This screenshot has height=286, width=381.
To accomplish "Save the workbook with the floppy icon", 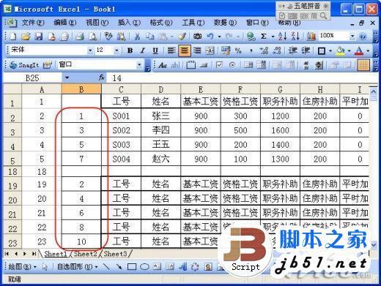I will coord(39,37).
